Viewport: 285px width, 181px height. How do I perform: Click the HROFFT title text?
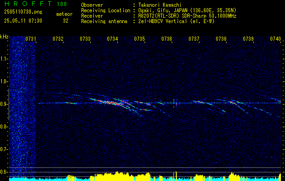pos(28,4)
